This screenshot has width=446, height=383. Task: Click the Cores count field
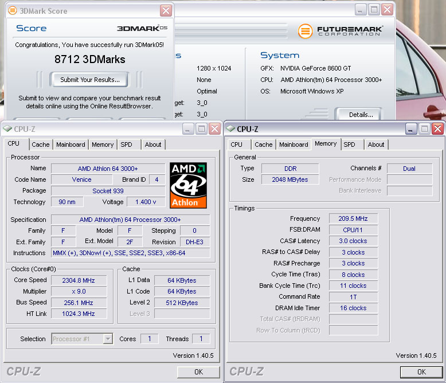coord(150,339)
